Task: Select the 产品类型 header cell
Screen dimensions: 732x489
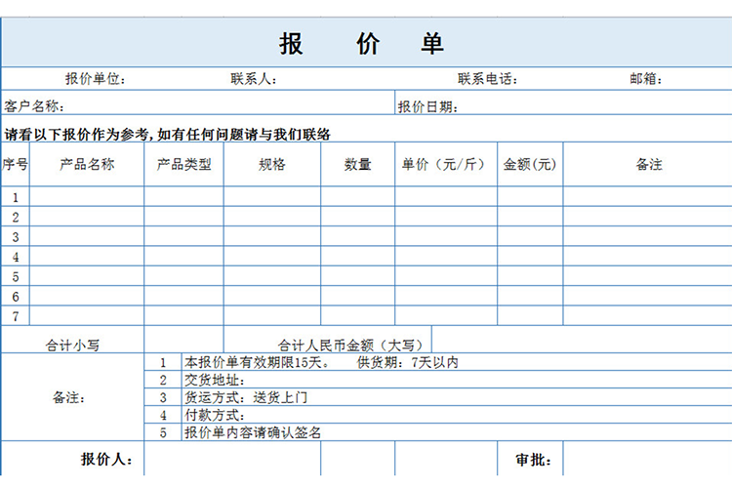Action: (x=183, y=165)
